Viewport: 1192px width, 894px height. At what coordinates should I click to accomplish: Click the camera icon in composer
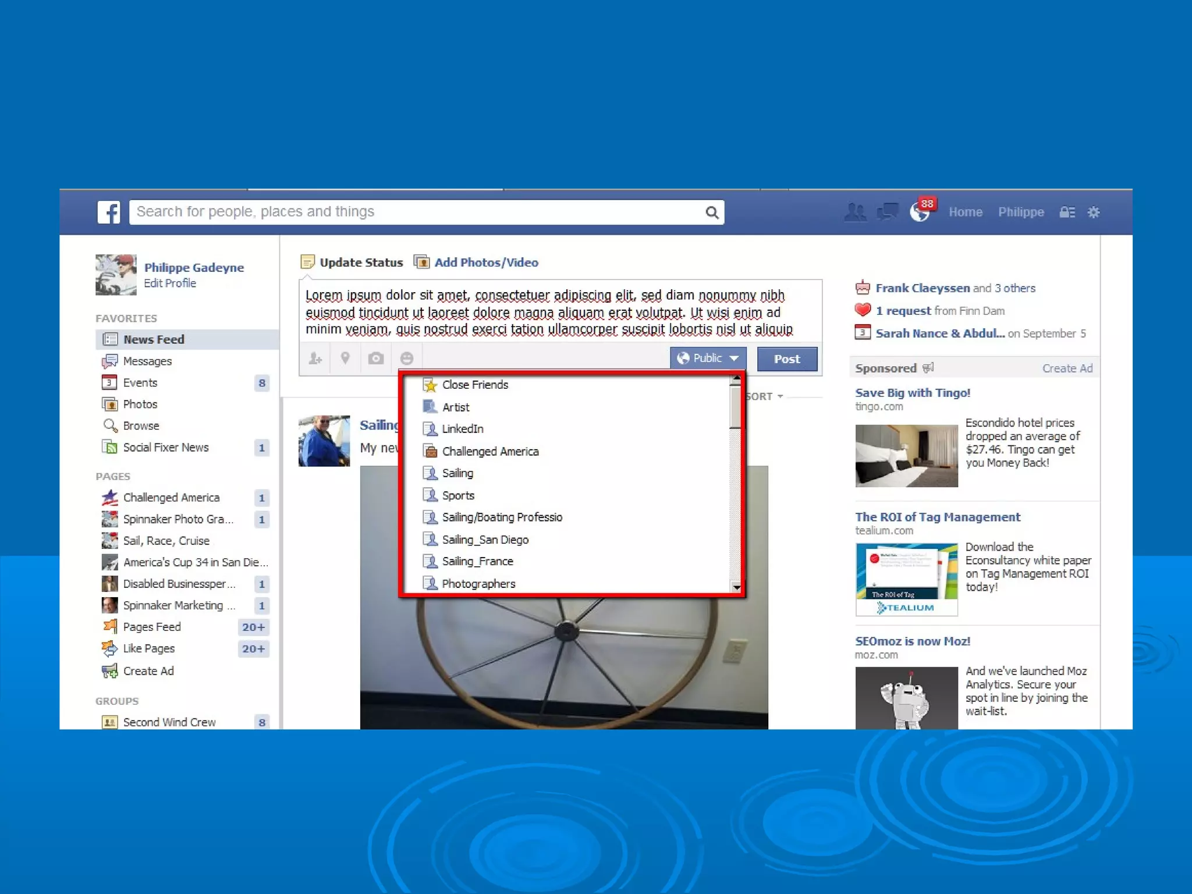point(376,359)
